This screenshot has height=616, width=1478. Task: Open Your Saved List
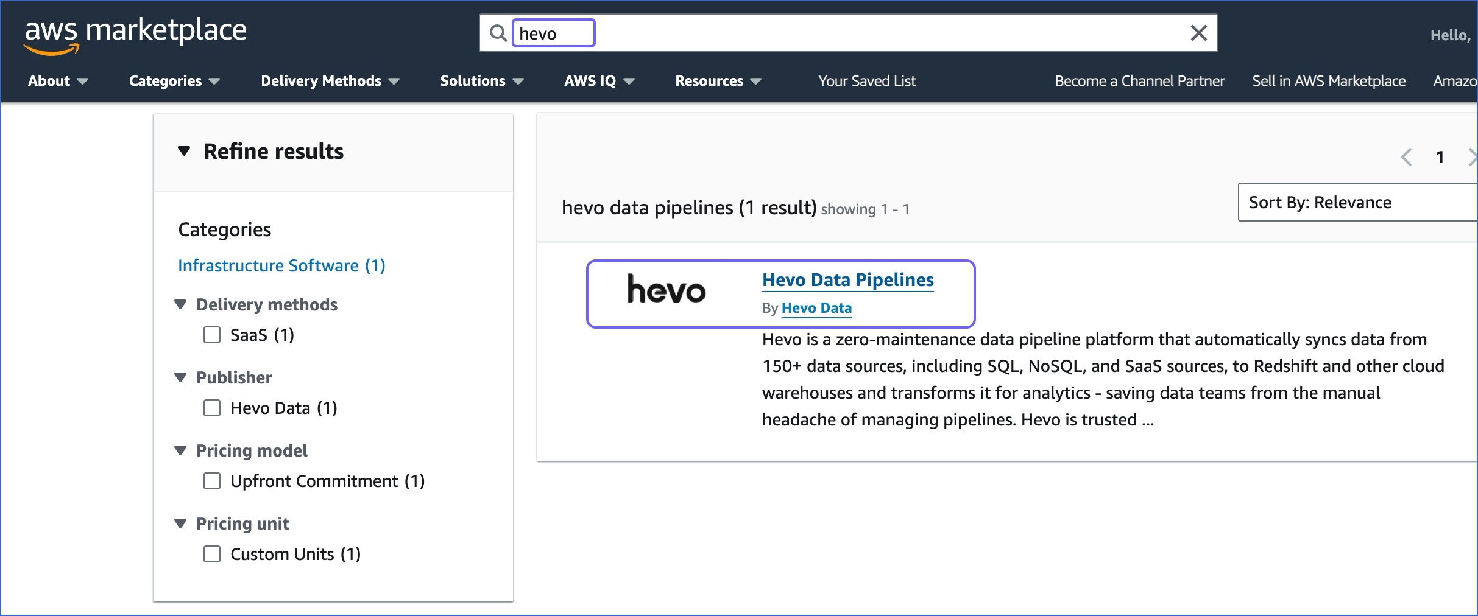pyautogui.click(x=866, y=80)
